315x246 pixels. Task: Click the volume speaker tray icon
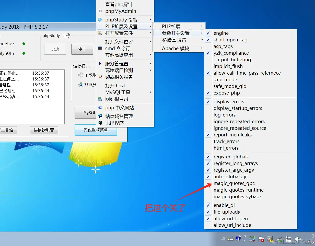297,239
